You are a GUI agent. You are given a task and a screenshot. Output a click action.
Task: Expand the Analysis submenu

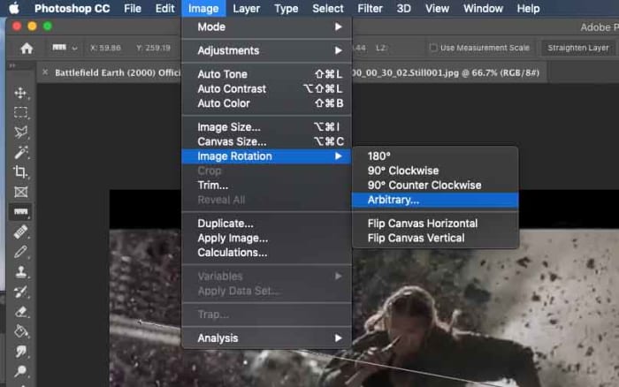[x=265, y=338]
